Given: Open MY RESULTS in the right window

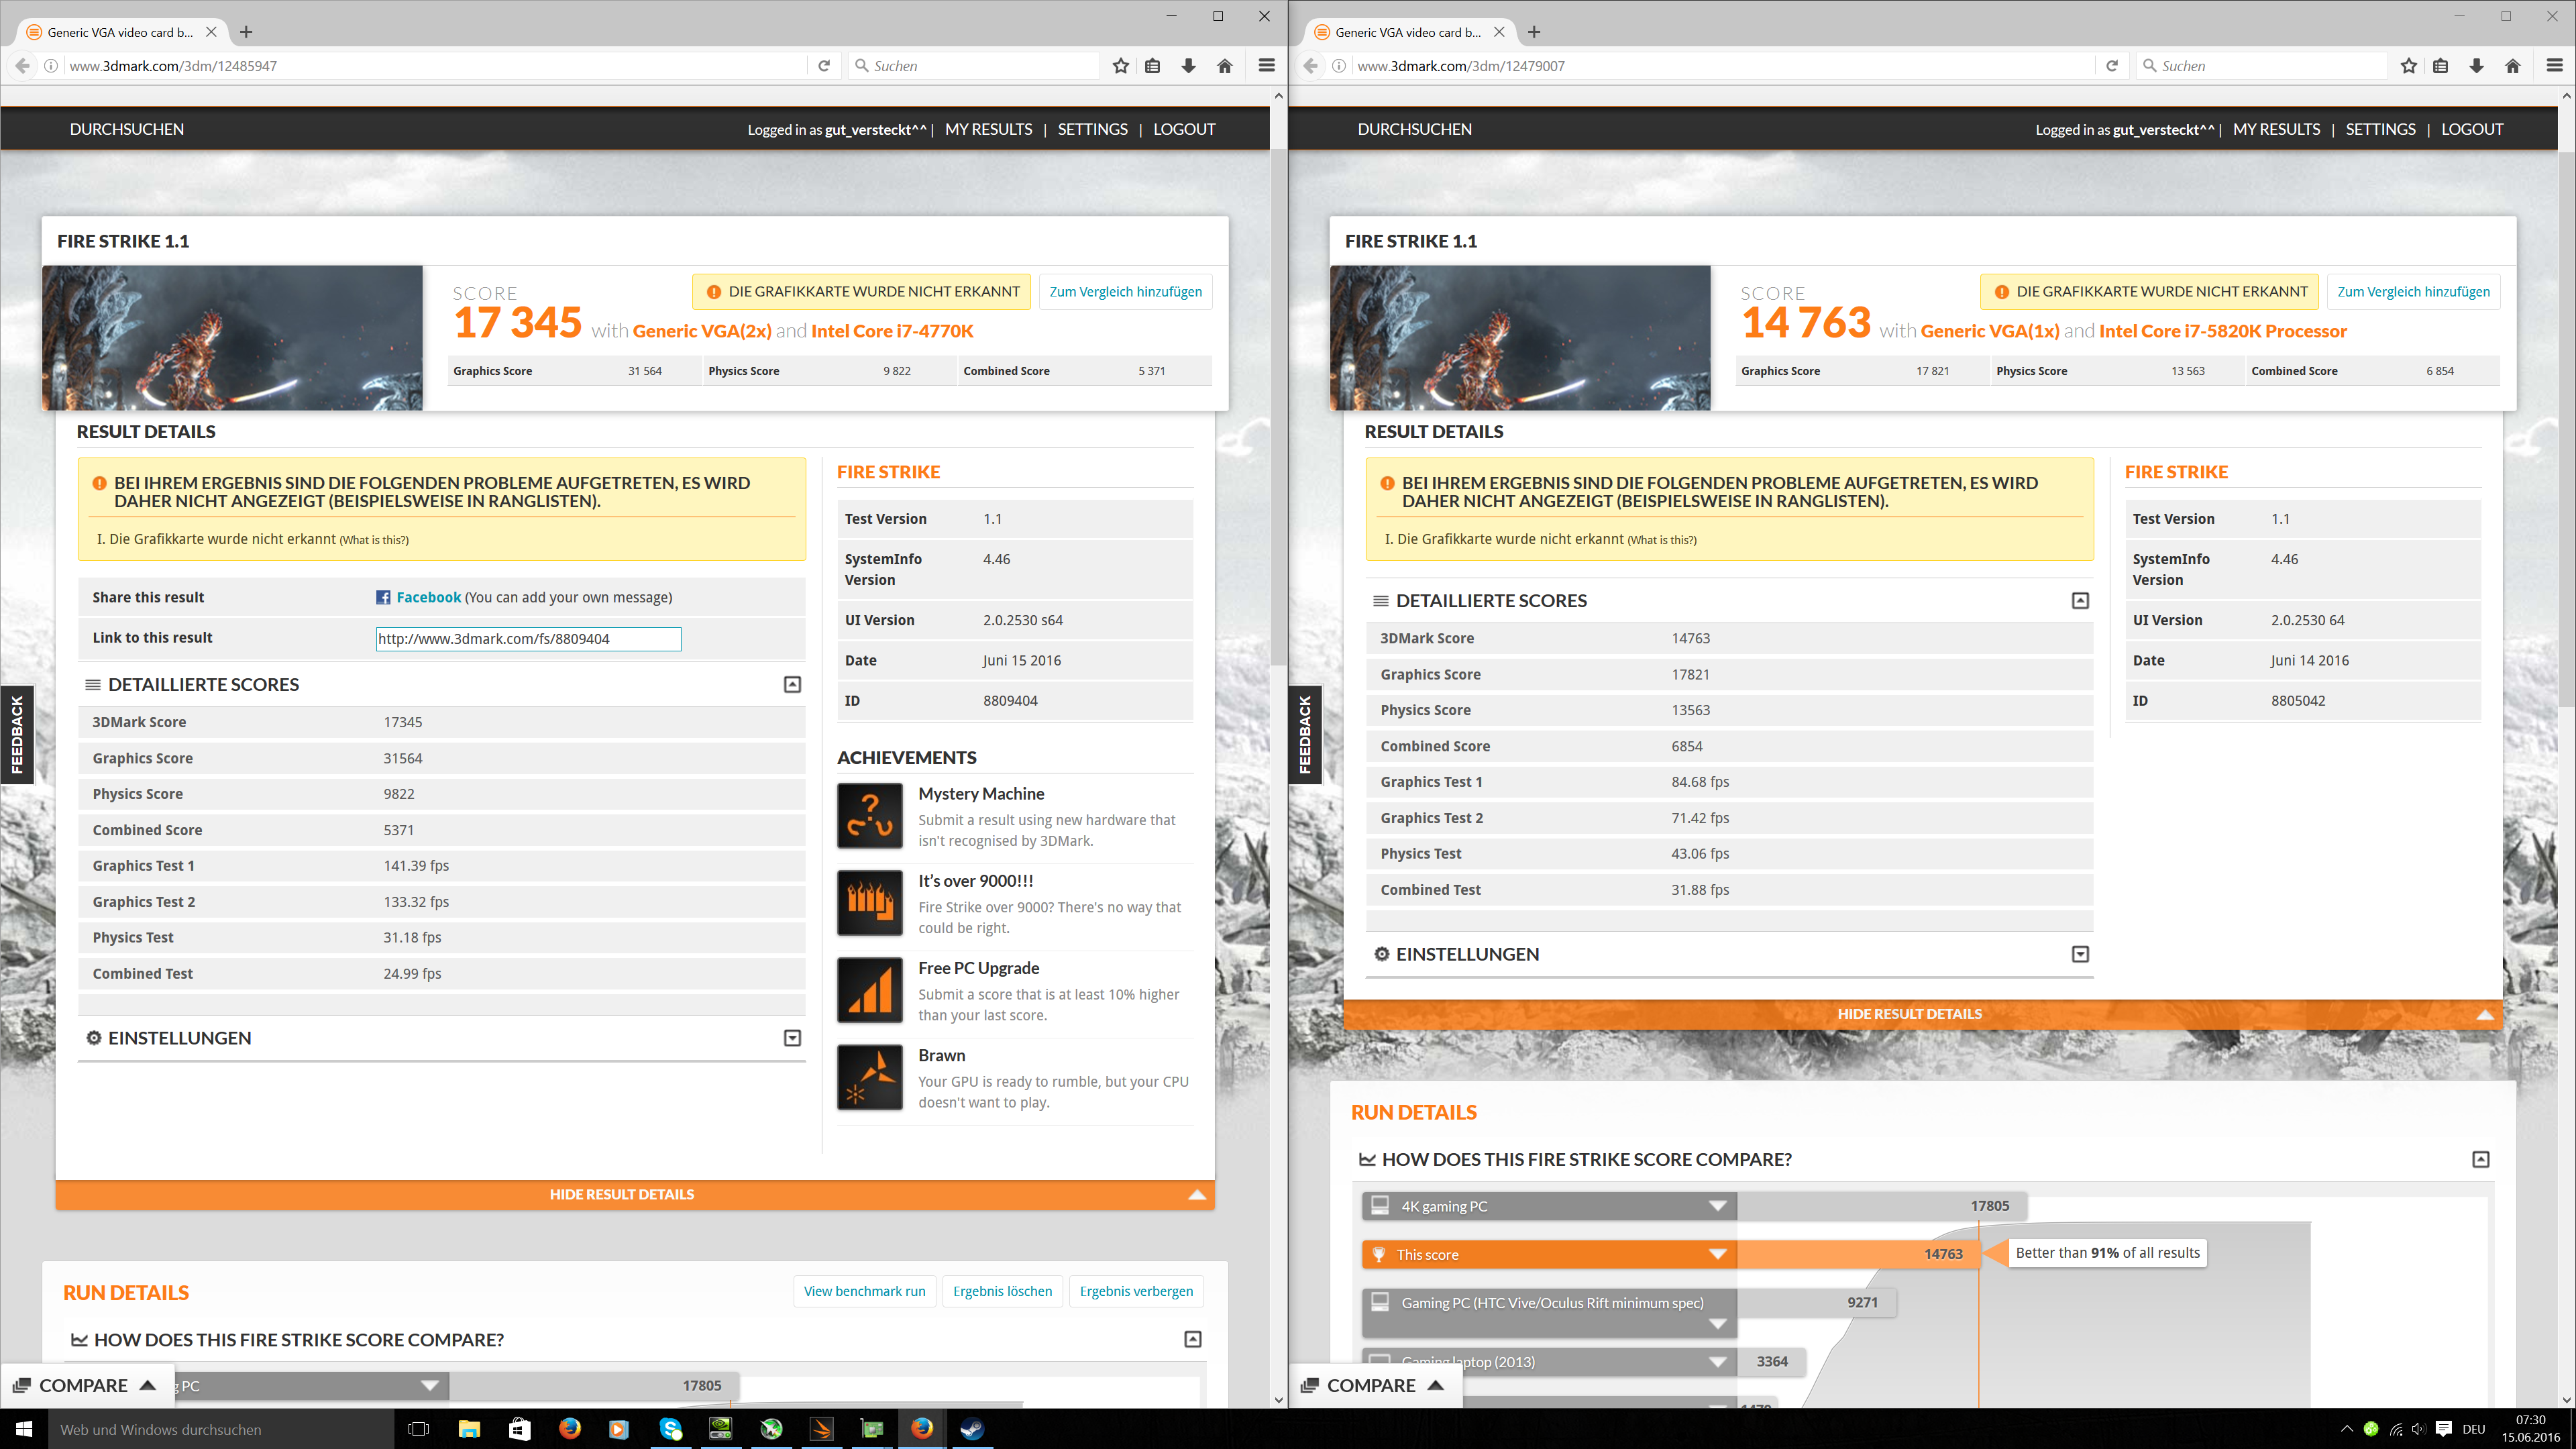Looking at the screenshot, I should pyautogui.click(x=2277, y=129).
